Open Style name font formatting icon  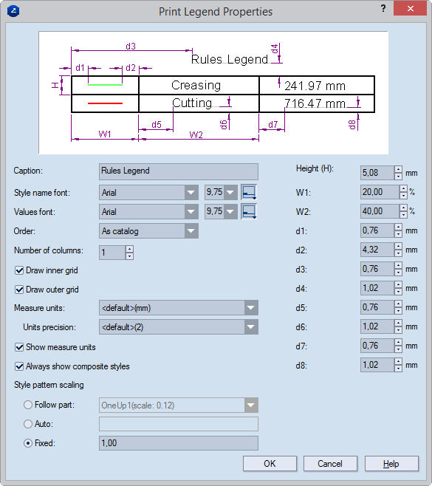[x=249, y=193]
